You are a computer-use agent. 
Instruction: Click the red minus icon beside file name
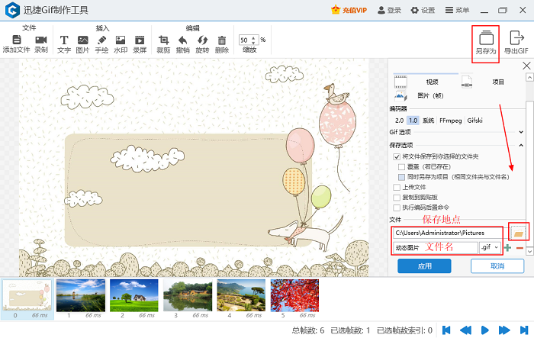tap(520, 248)
